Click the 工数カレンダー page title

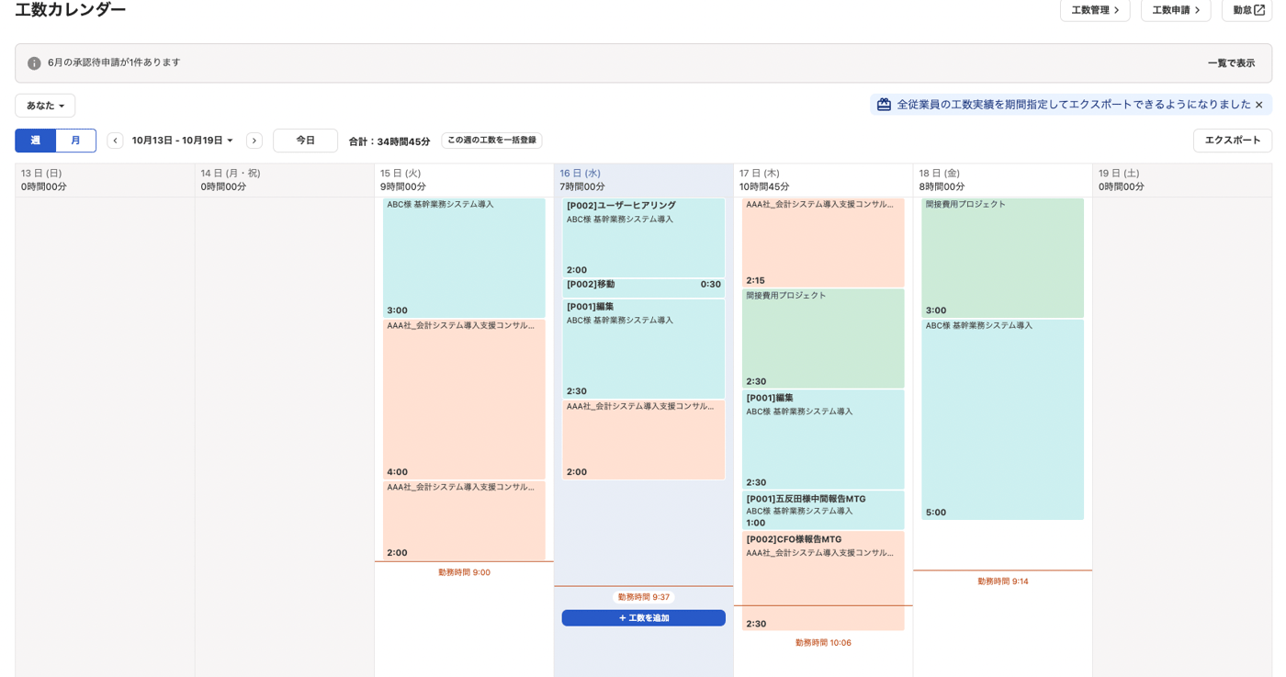(71, 10)
